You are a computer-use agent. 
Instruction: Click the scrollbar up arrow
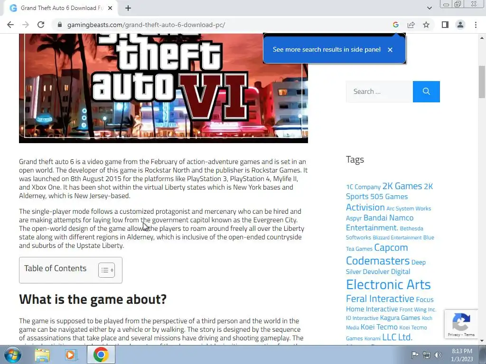pyautogui.click(x=482, y=38)
